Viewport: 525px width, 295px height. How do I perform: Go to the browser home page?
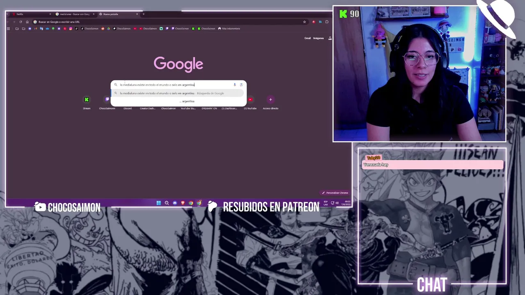point(27,22)
